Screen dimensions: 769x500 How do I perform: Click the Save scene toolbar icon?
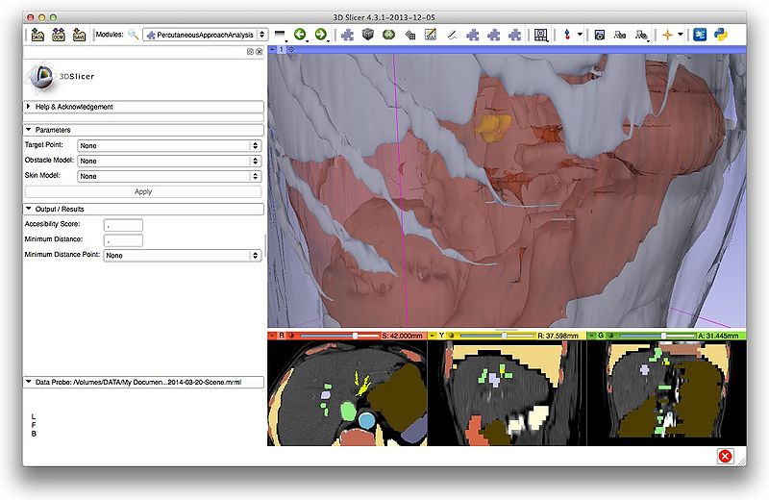(x=79, y=35)
